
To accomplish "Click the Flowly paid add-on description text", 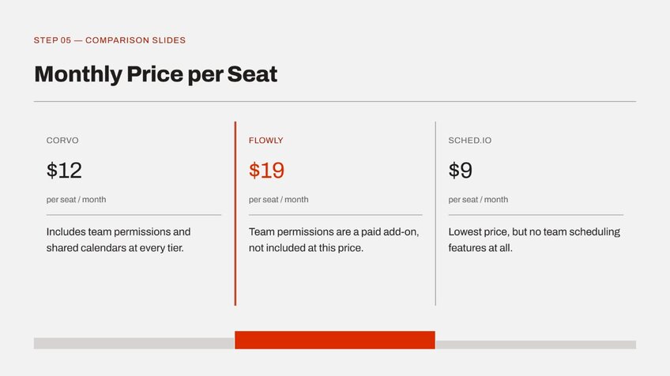I will click(333, 239).
